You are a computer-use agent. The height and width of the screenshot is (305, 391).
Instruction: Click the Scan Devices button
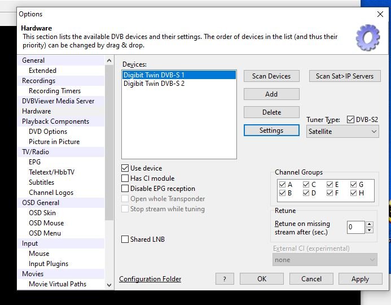271,76
